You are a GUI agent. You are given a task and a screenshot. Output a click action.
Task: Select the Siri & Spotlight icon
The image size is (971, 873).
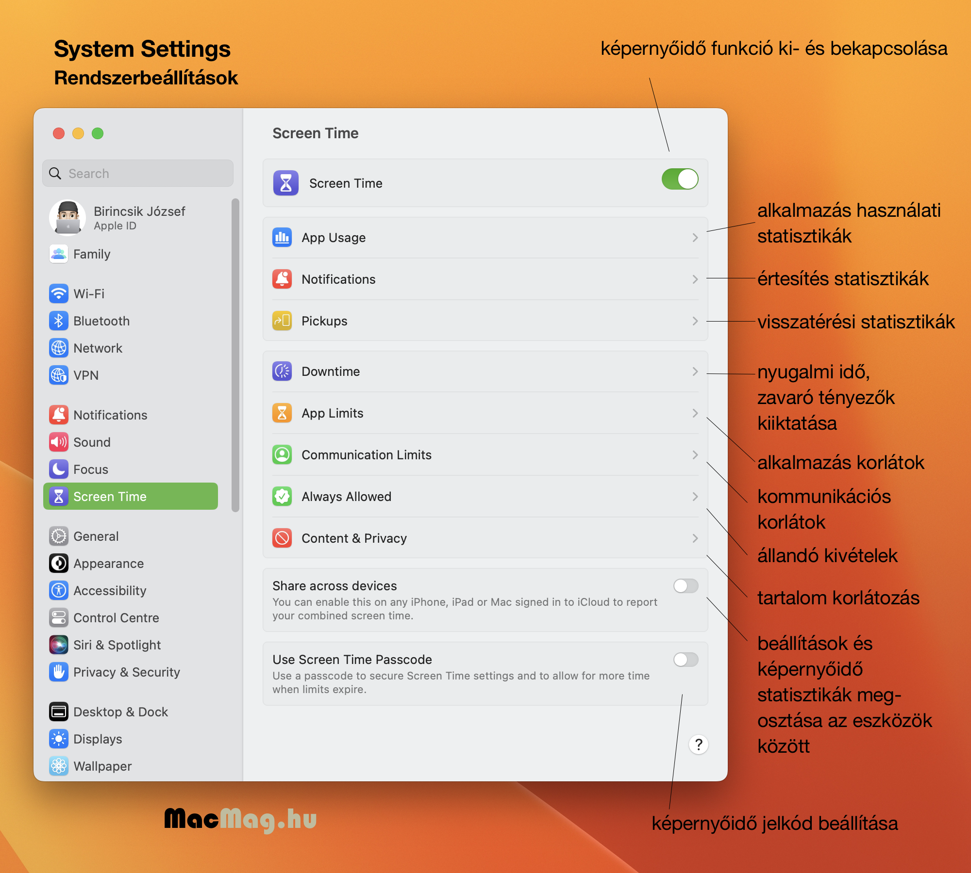(59, 645)
